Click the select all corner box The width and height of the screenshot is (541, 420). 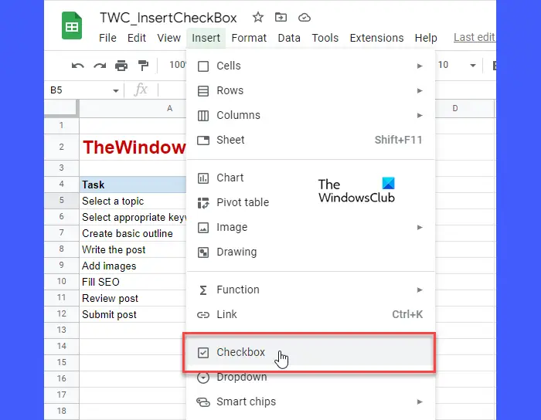click(61, 108)
